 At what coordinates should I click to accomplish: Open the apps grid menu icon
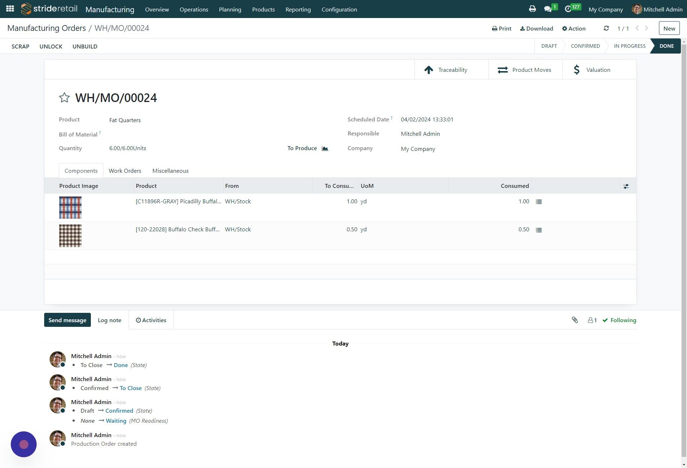click(x=10, y=9)
